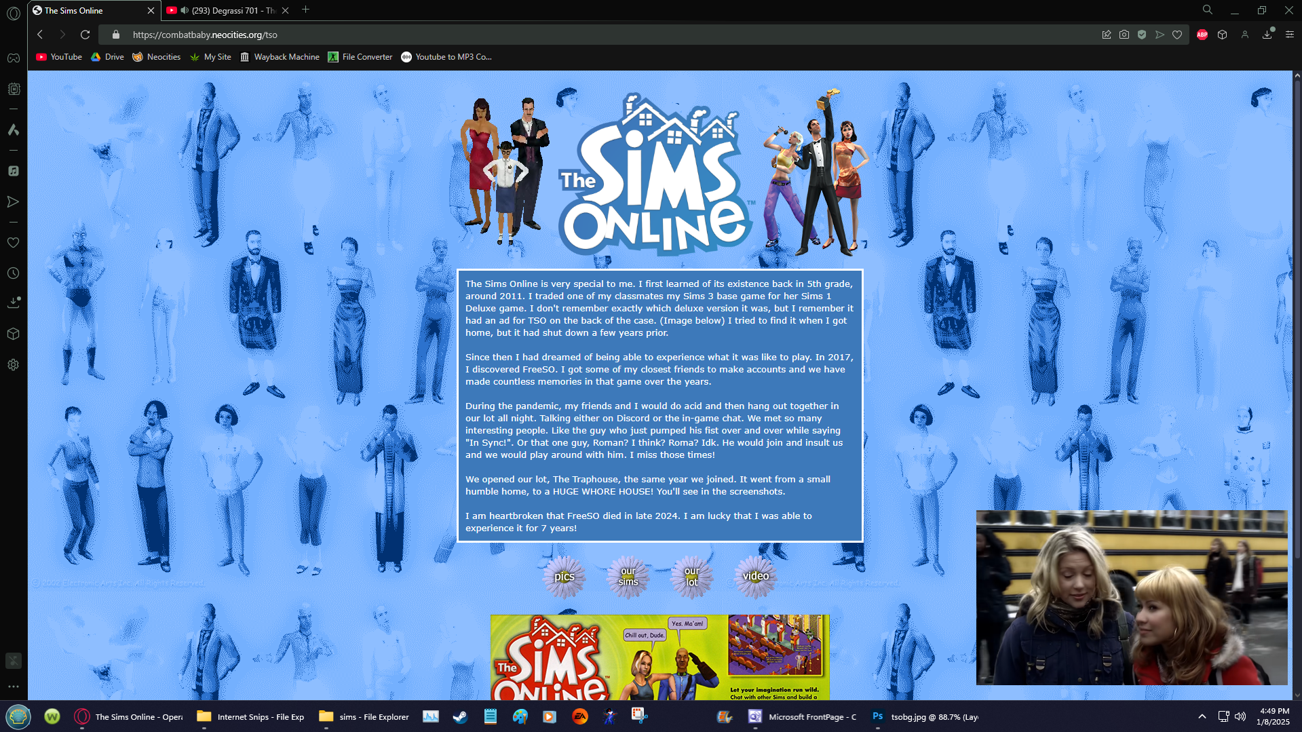1302x732 pixels.
Task: Click the snapshot camera icon in address bar
Action: coord(1124,35)
